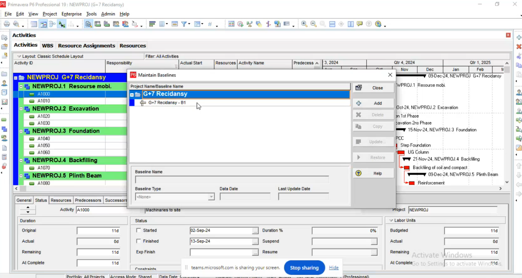Click the Data Date field in the dialog
Image resolution: width=522 pixels, height=278 pixels.
click(x=245, y=197)
